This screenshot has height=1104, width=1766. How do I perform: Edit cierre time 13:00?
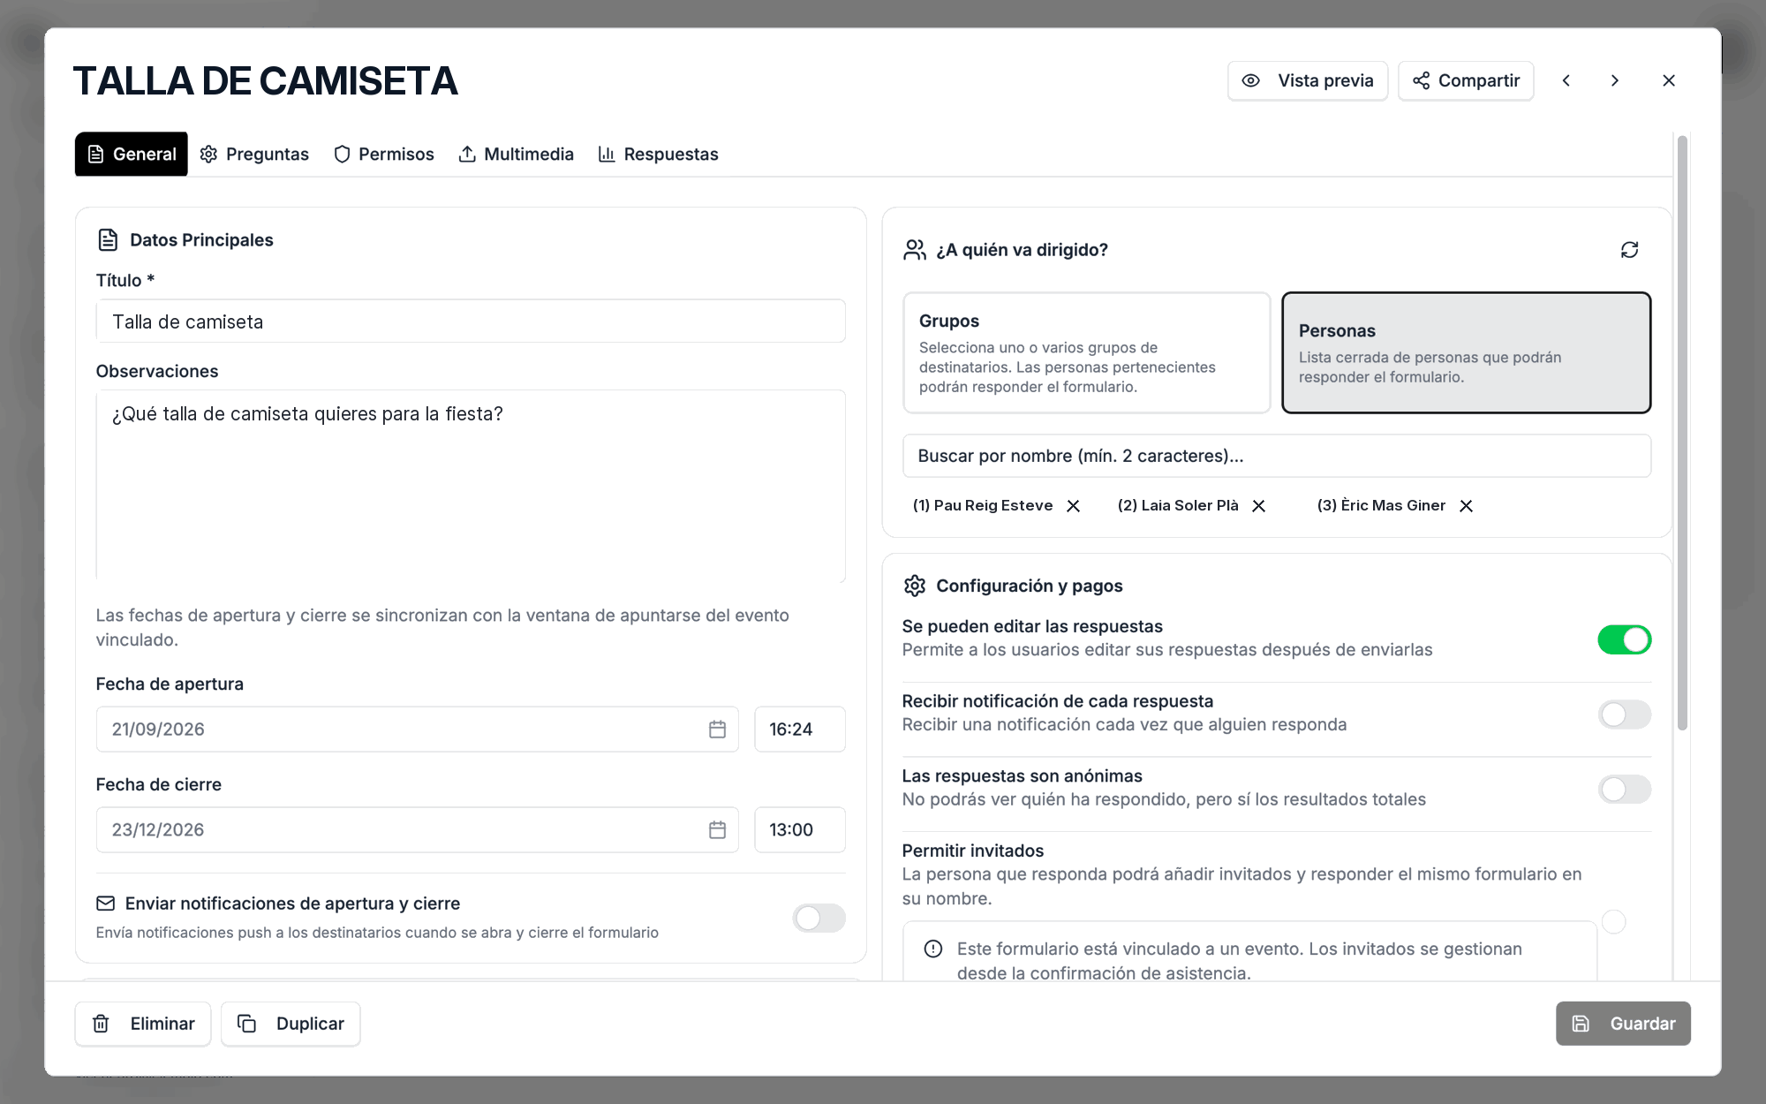[x=800, y=830]
